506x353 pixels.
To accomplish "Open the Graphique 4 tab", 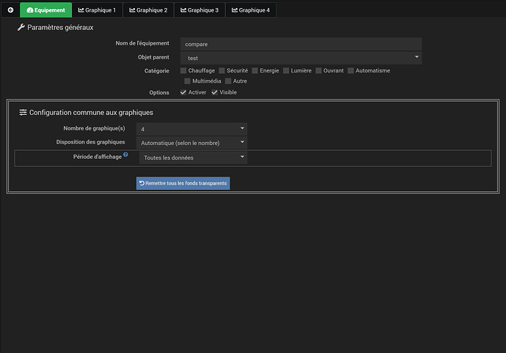I will 251,10.
